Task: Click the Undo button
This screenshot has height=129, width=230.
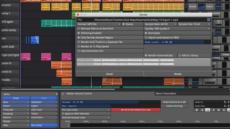Action: [x=16, y=98]
